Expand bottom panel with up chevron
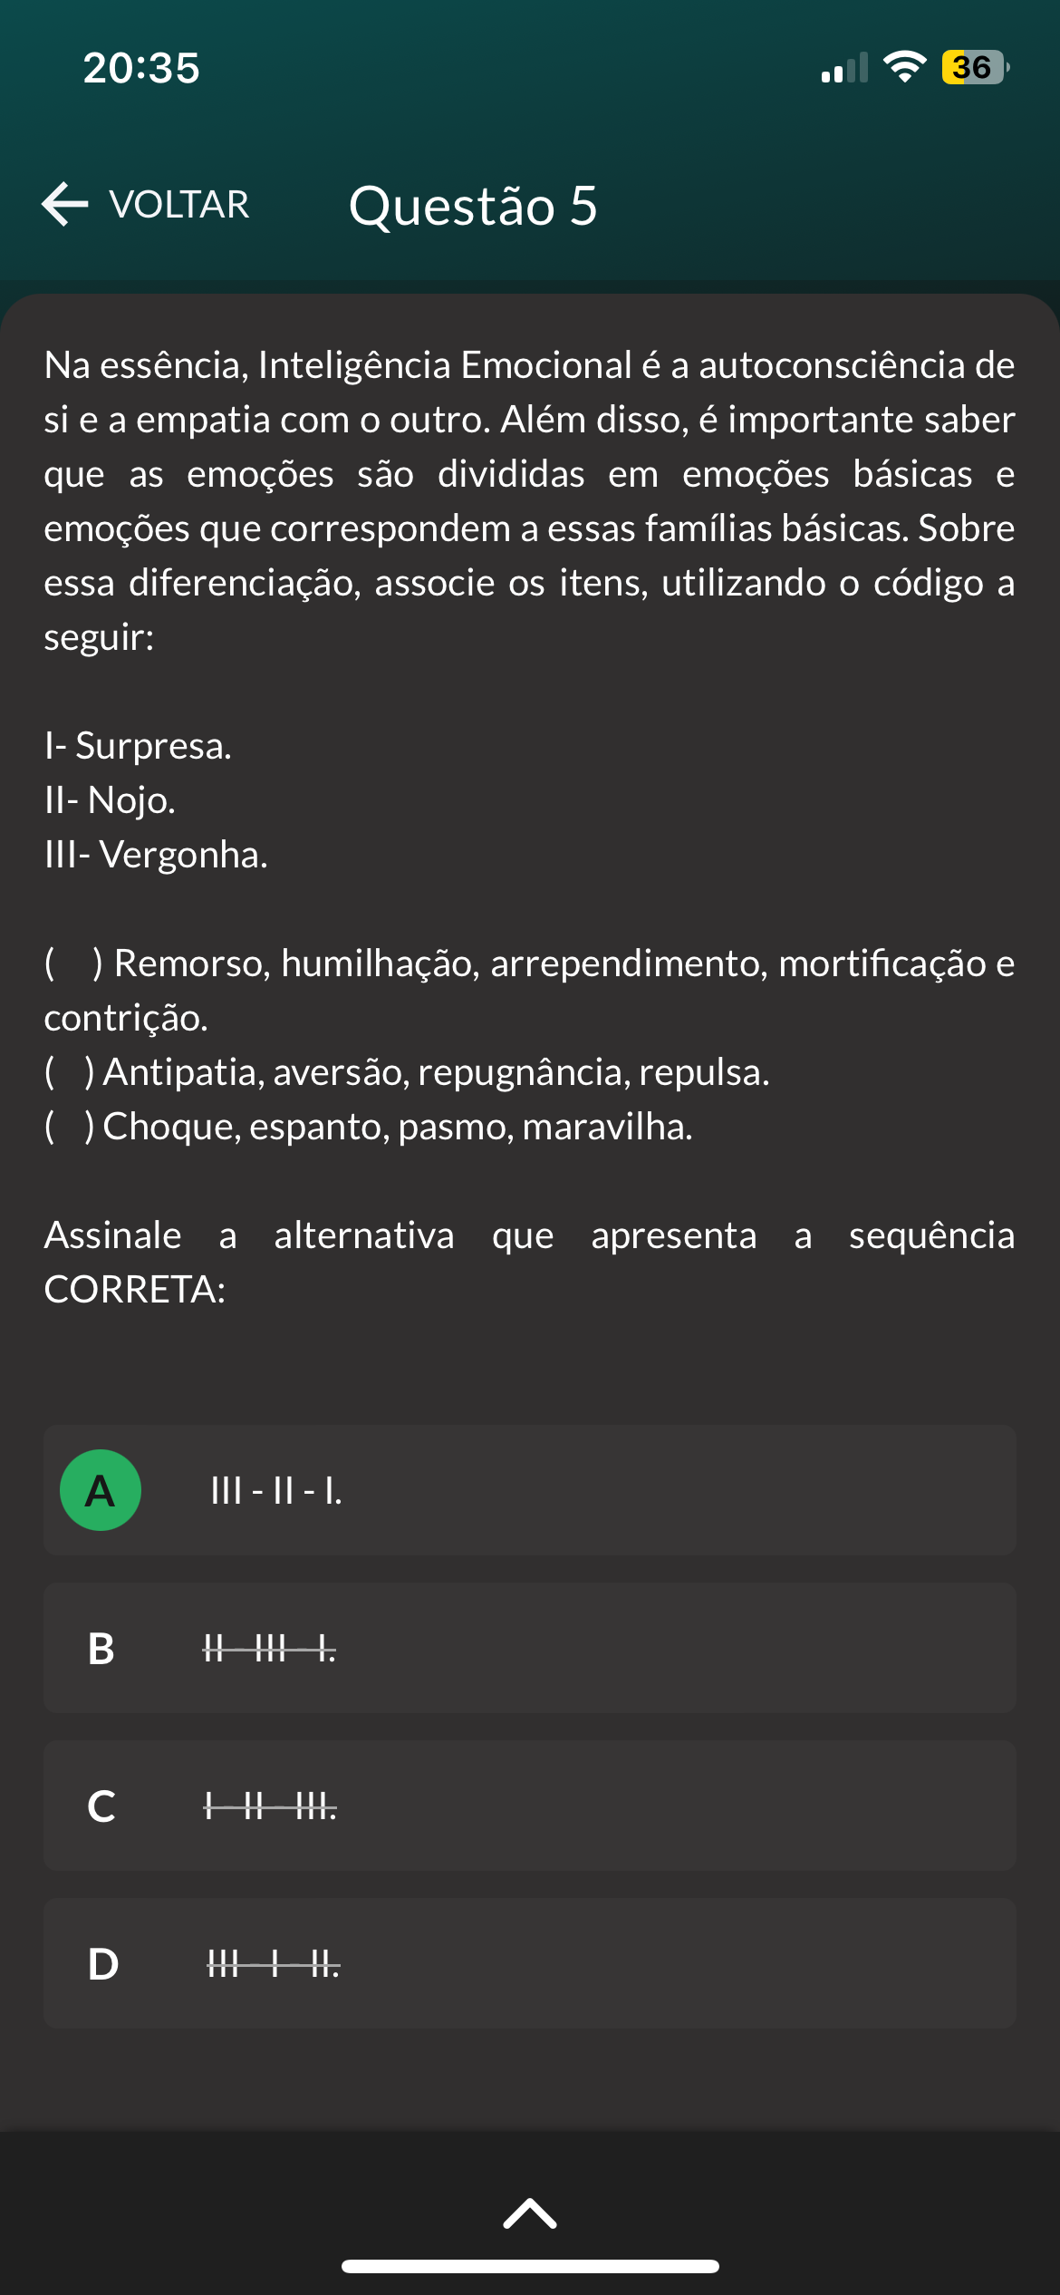1060x2295 pixels. tap(530, 2213)
